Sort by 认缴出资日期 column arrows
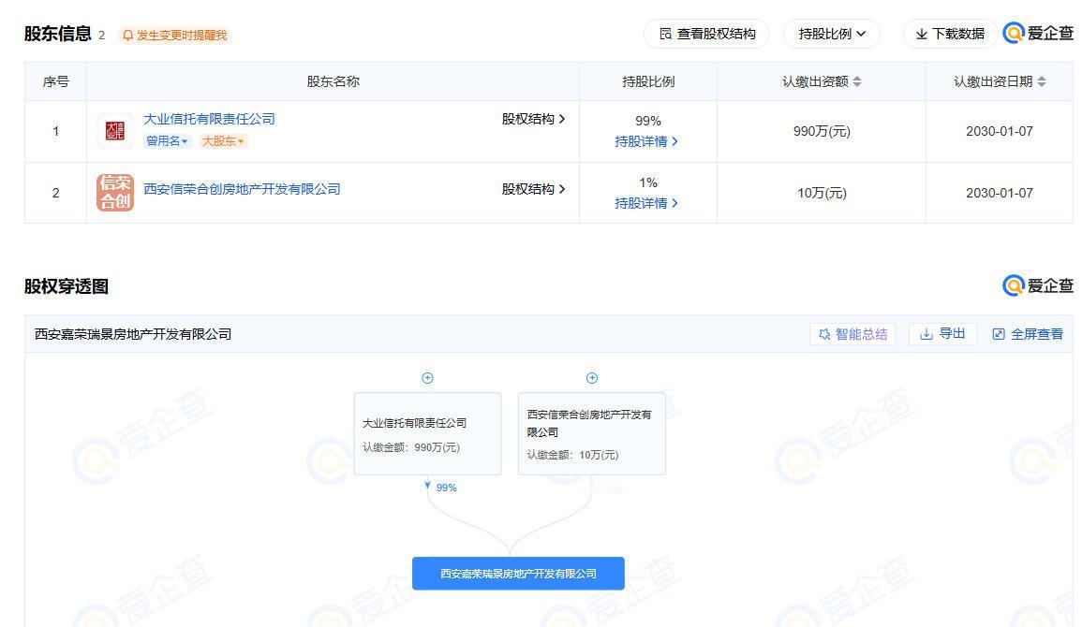Image resolution: width=1082 pixels, height=627 pixels. coord(1042,81)
